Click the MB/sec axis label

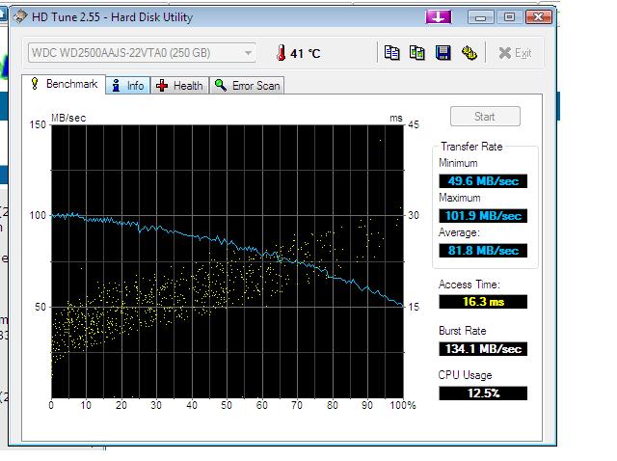pyautogui.click(x=68, y=118)
